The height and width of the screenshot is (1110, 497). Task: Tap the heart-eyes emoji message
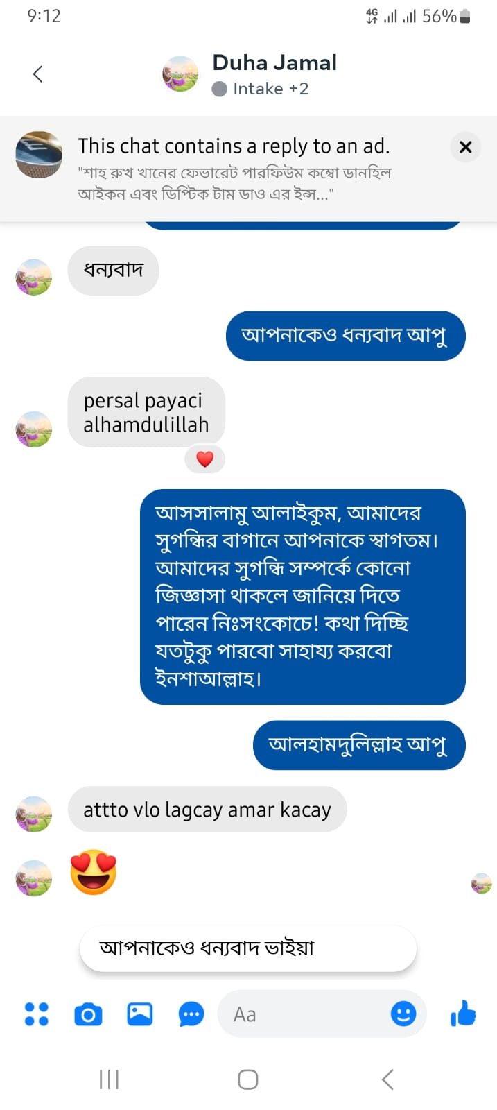click(94, 872)
